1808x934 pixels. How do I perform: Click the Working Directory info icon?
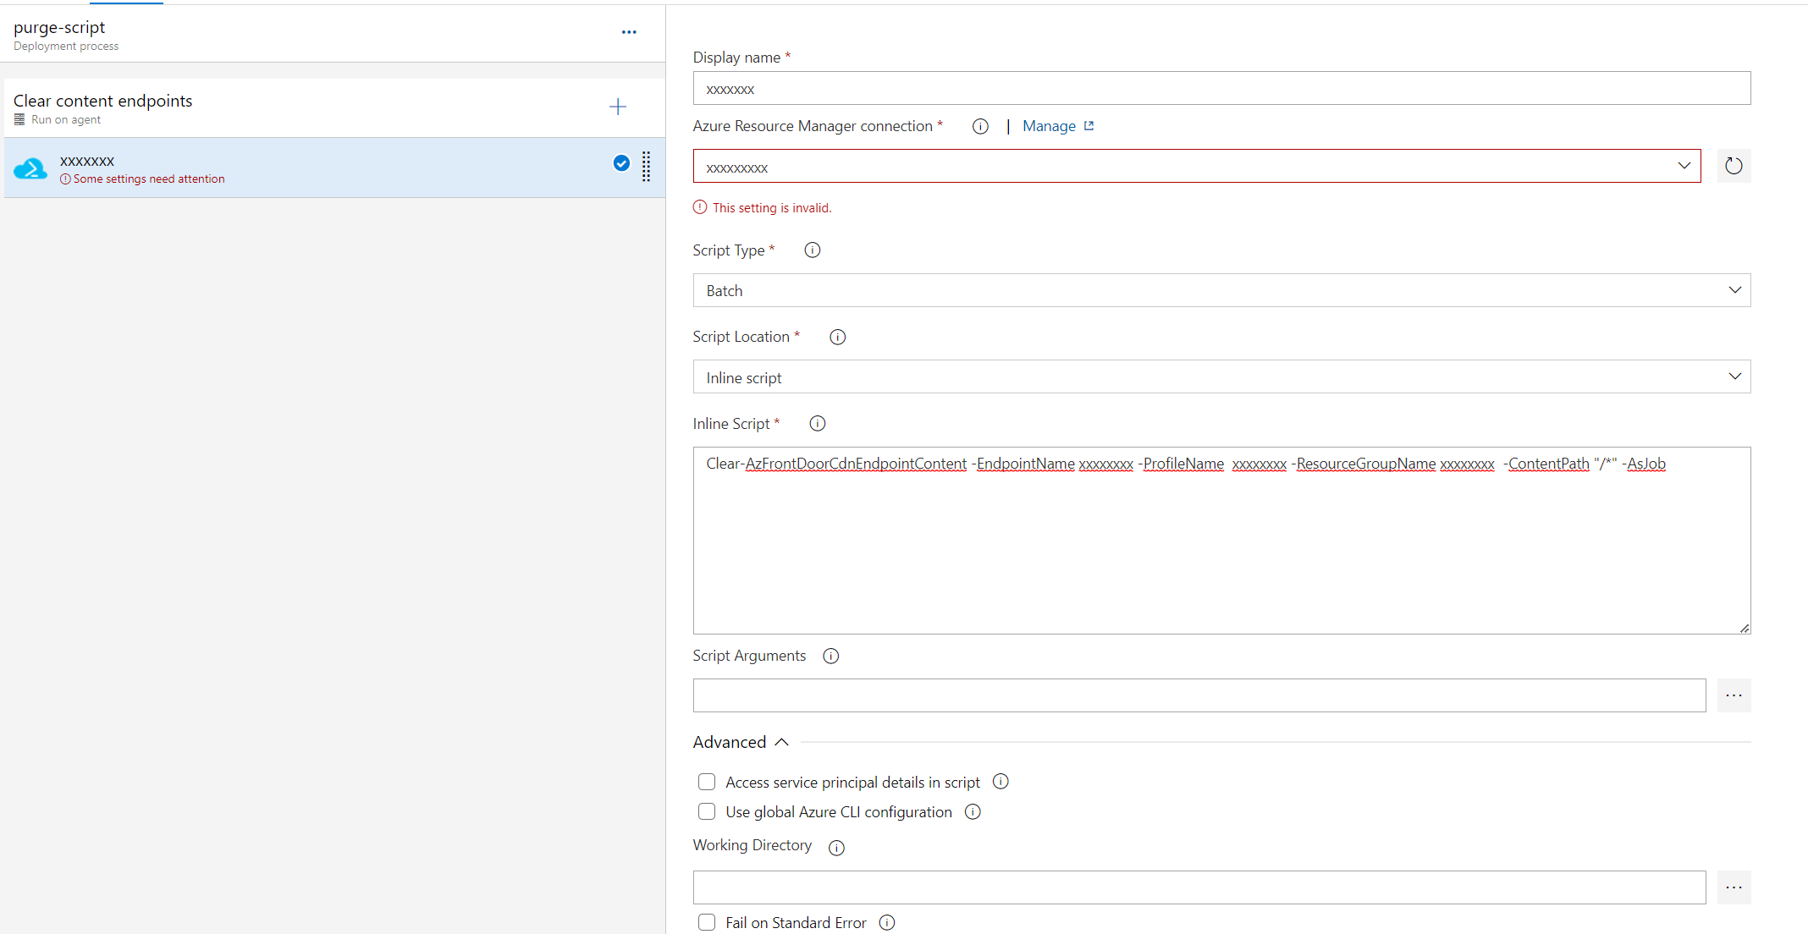coord(836,848)
